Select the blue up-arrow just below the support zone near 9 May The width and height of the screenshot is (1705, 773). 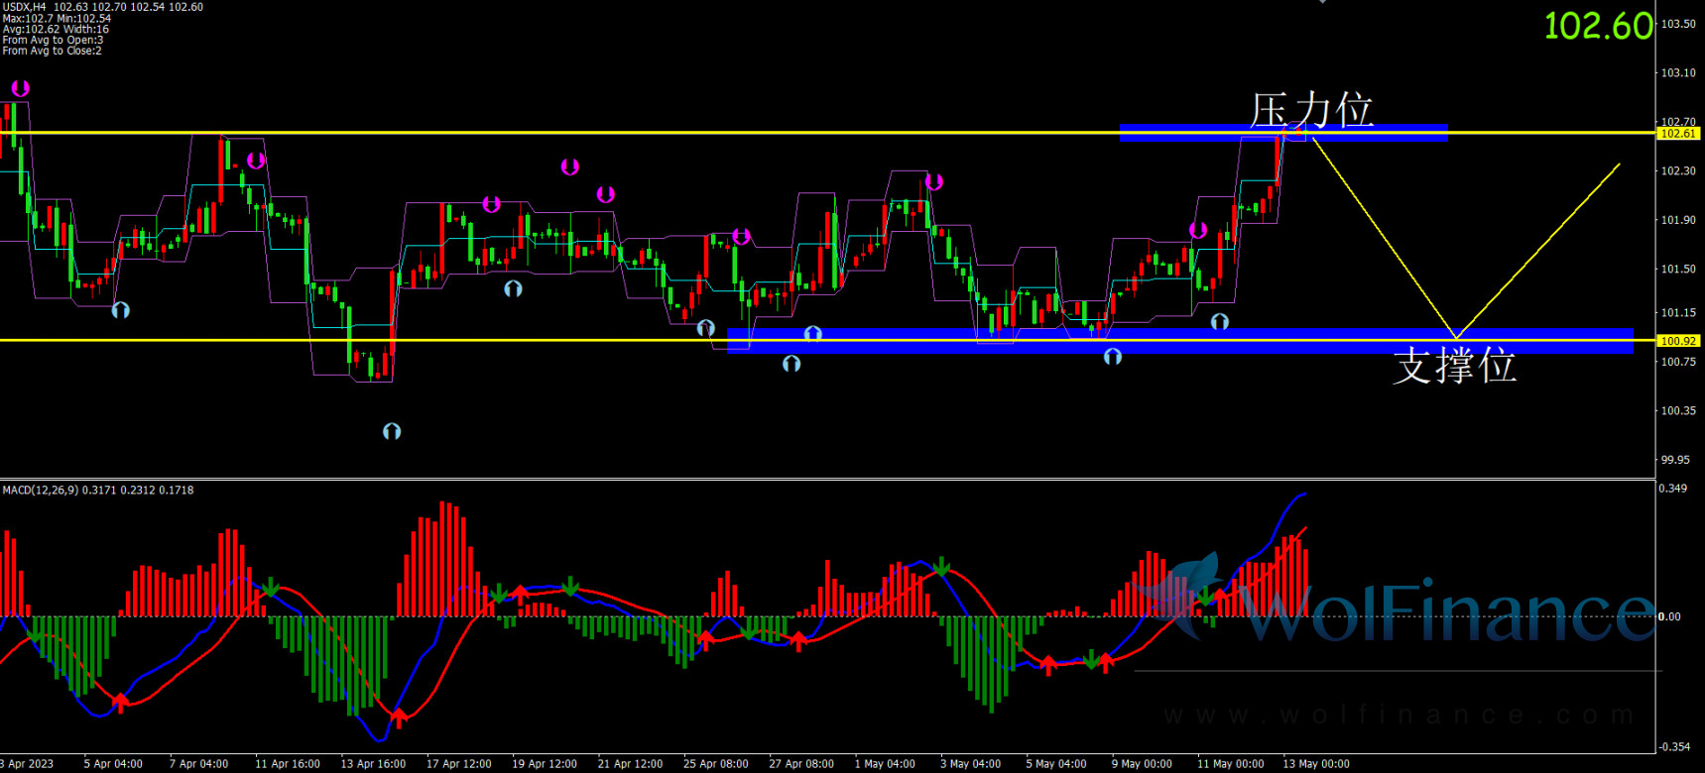[x=1113, y=356]
